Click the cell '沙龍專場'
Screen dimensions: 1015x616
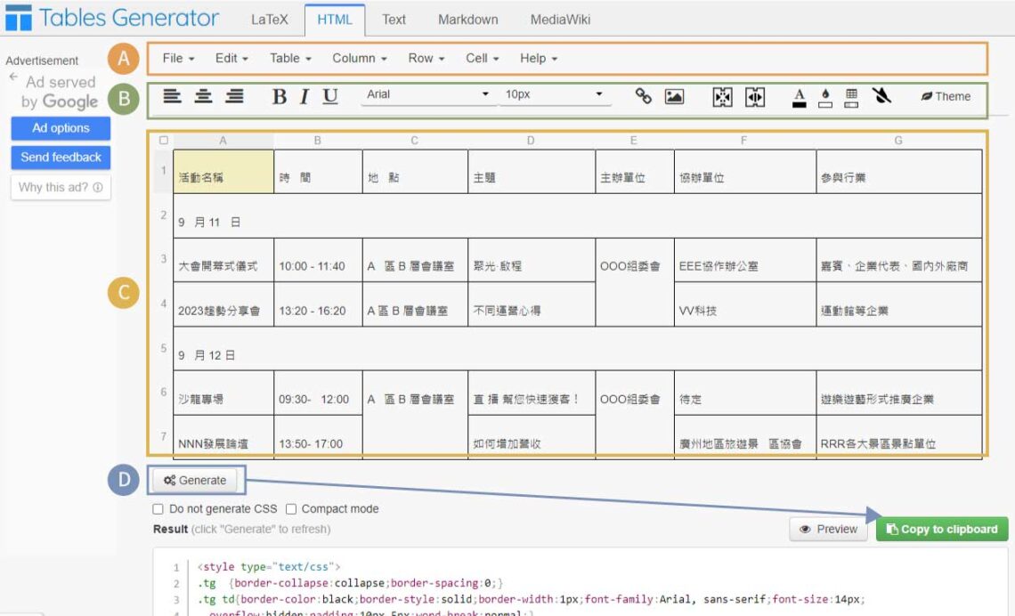[223, 393]
